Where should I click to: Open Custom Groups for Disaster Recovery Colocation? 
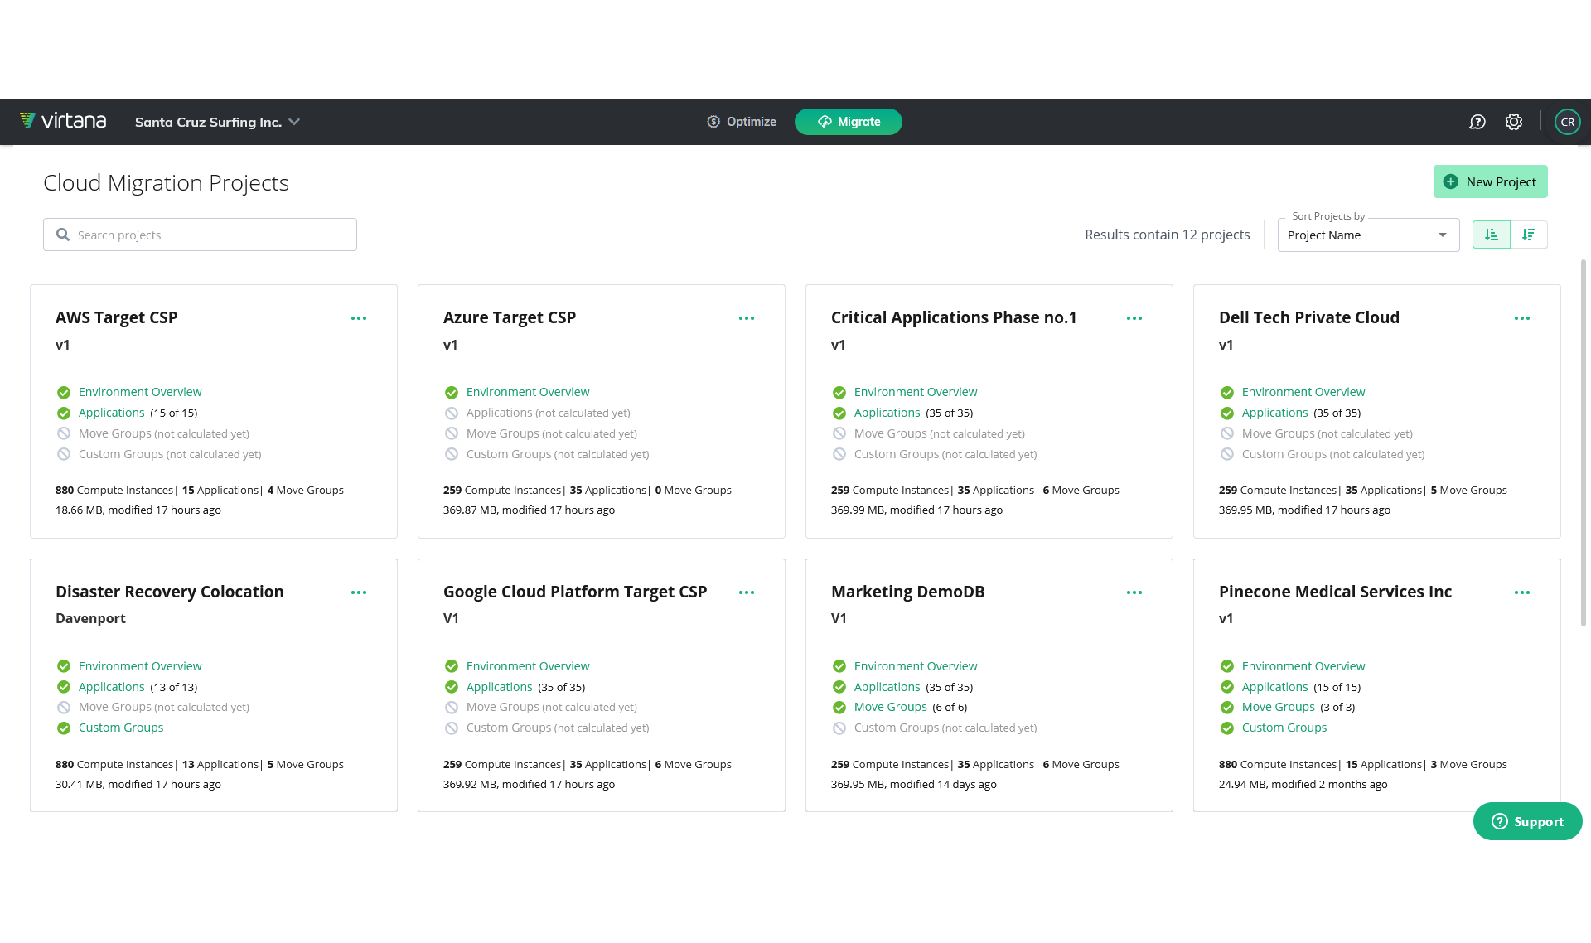pos(121,728)
